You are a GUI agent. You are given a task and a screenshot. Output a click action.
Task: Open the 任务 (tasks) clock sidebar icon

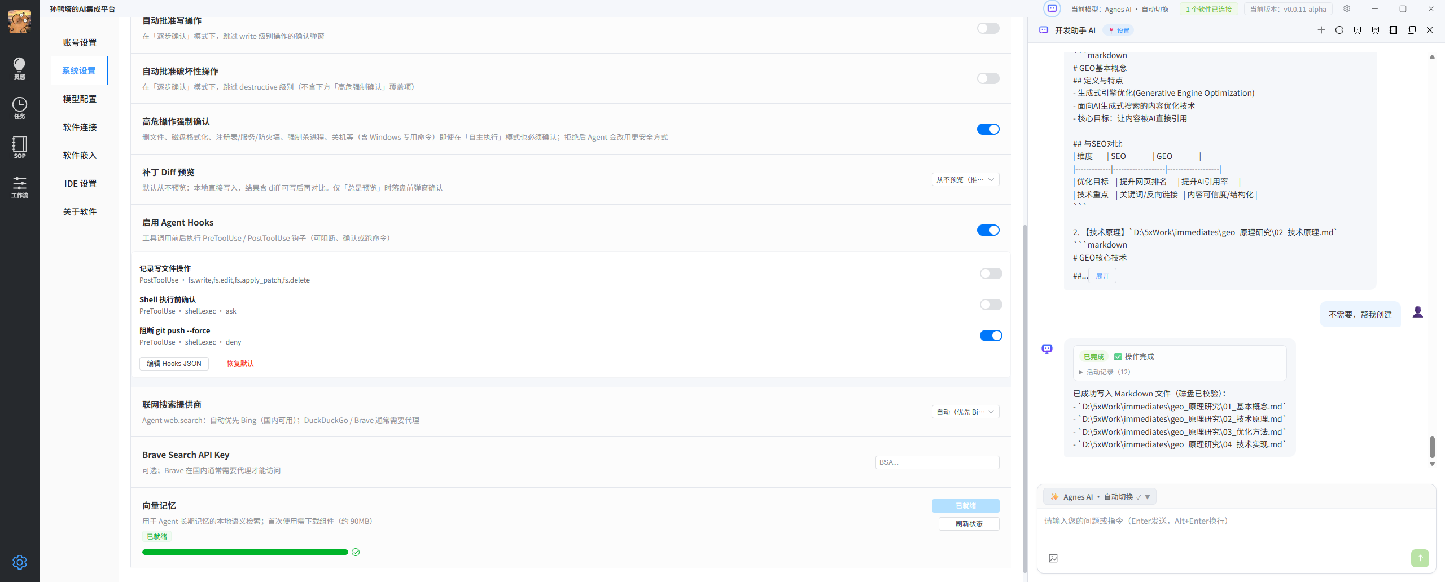(x=19, y=108)
